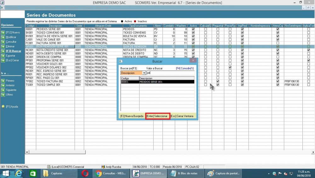Image resolution: width=315 pixels, height=178 pixels.
Task: Go to Primero record
Action: (x=10, y=81)
